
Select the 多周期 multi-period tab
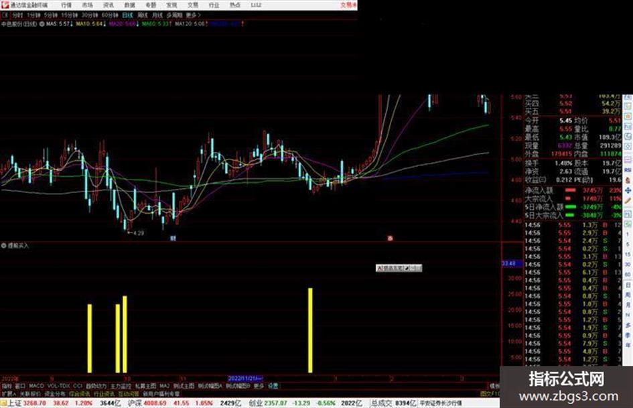point(174,15)
